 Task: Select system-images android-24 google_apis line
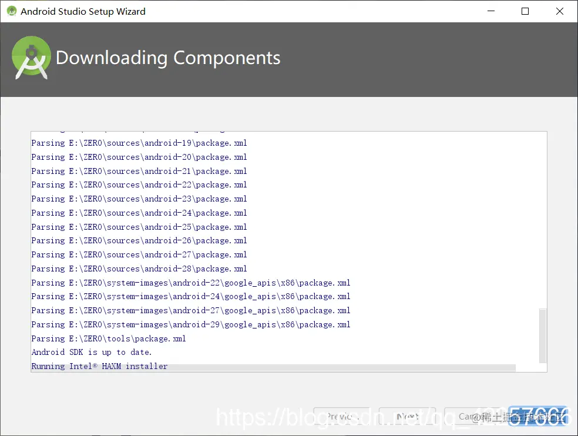click(190, 297)
